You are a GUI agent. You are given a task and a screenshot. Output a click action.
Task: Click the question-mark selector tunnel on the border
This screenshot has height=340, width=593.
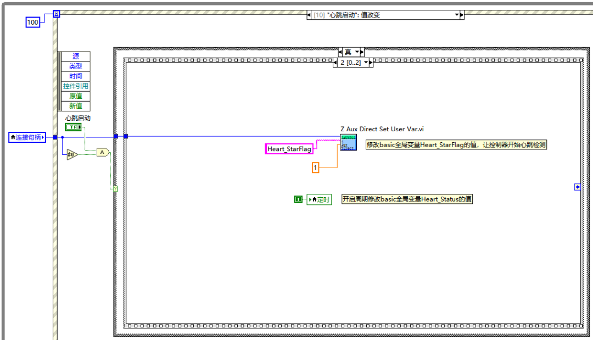[115, 189]
